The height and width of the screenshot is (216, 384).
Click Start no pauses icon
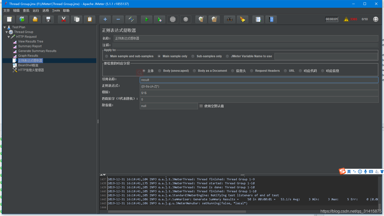click(160, 19)
